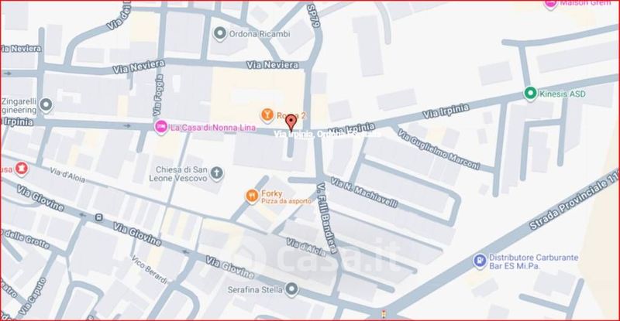Screen dimensions: 620x321
Task: Open the Distributore Carburante gas station icon
Action: (480, 261)
